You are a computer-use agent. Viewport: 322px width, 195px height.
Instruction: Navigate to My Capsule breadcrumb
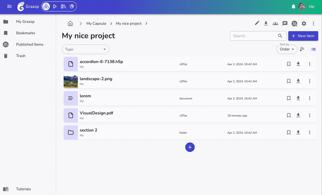tap(96, 24)
